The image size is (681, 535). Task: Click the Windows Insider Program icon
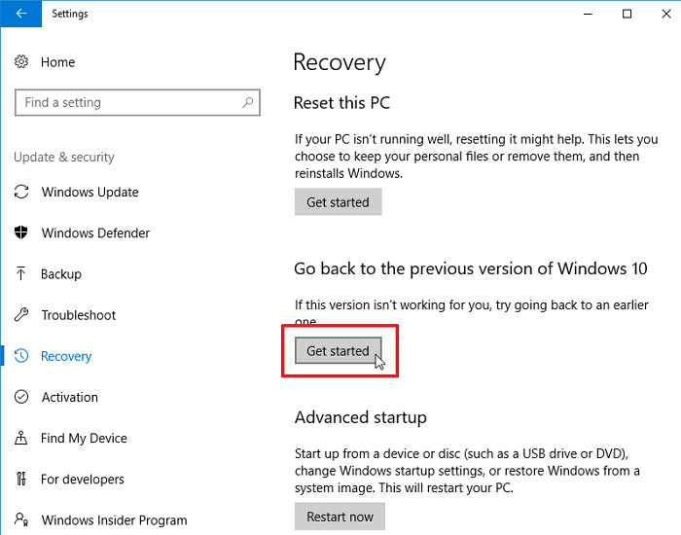click(21, 519)
